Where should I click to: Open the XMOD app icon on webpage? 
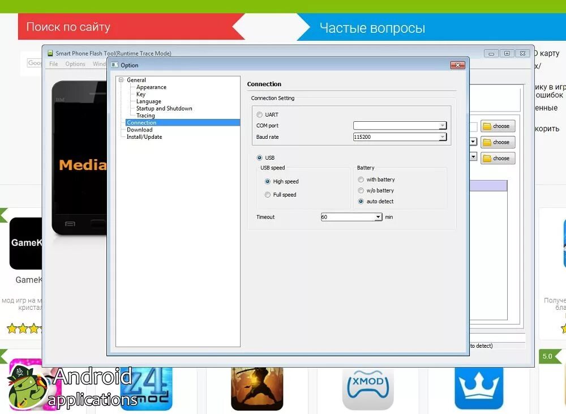(x=368, y=389)
